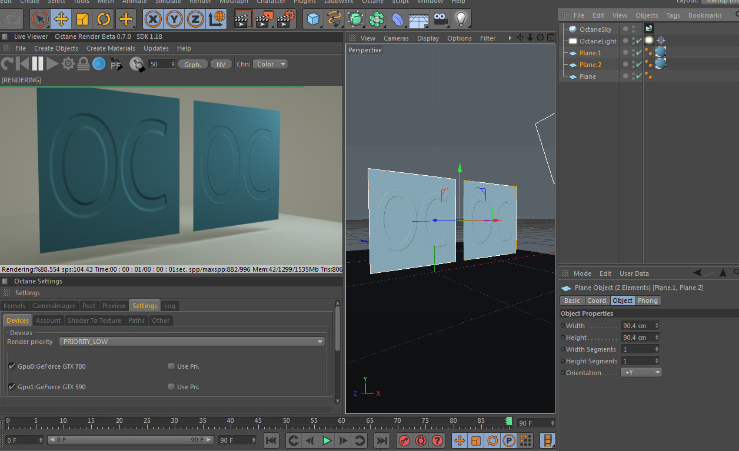Open the subdivision surface generator icon
Viewport: 739px width, 451px height.
[x=355, y=19]
